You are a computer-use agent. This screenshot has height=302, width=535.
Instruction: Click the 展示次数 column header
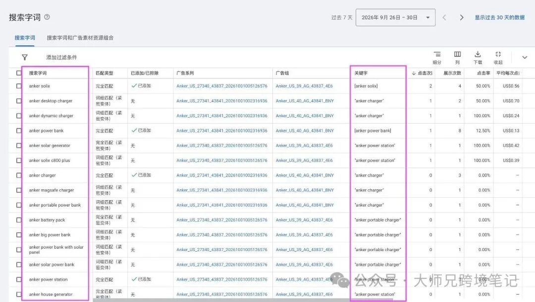452,73
